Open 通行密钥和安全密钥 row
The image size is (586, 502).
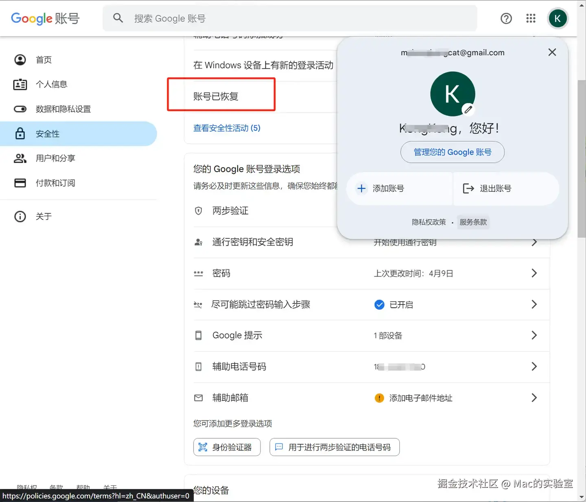coord(372,242)
